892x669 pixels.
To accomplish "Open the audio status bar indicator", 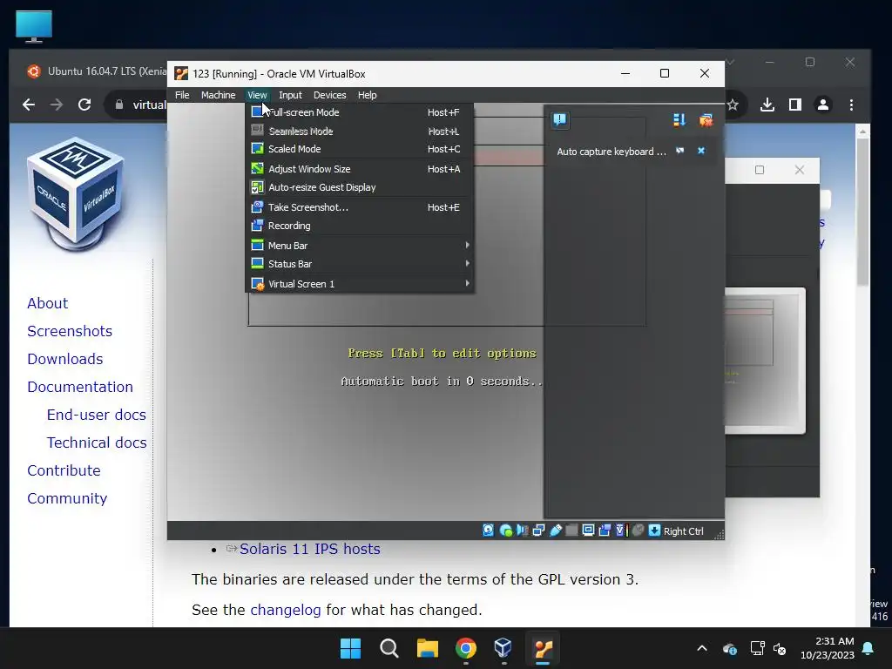I will point(523,530).
